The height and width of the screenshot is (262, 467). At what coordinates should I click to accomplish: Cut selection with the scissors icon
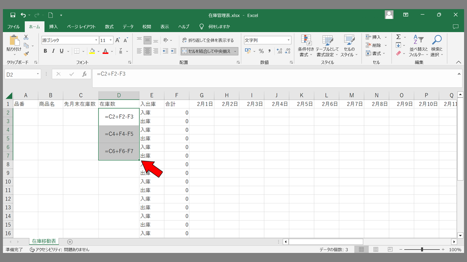[26, 37]
